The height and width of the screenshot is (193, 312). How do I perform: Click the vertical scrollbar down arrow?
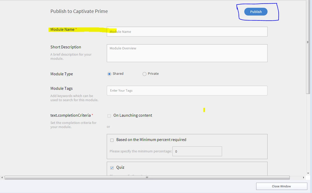coord(308,173)
